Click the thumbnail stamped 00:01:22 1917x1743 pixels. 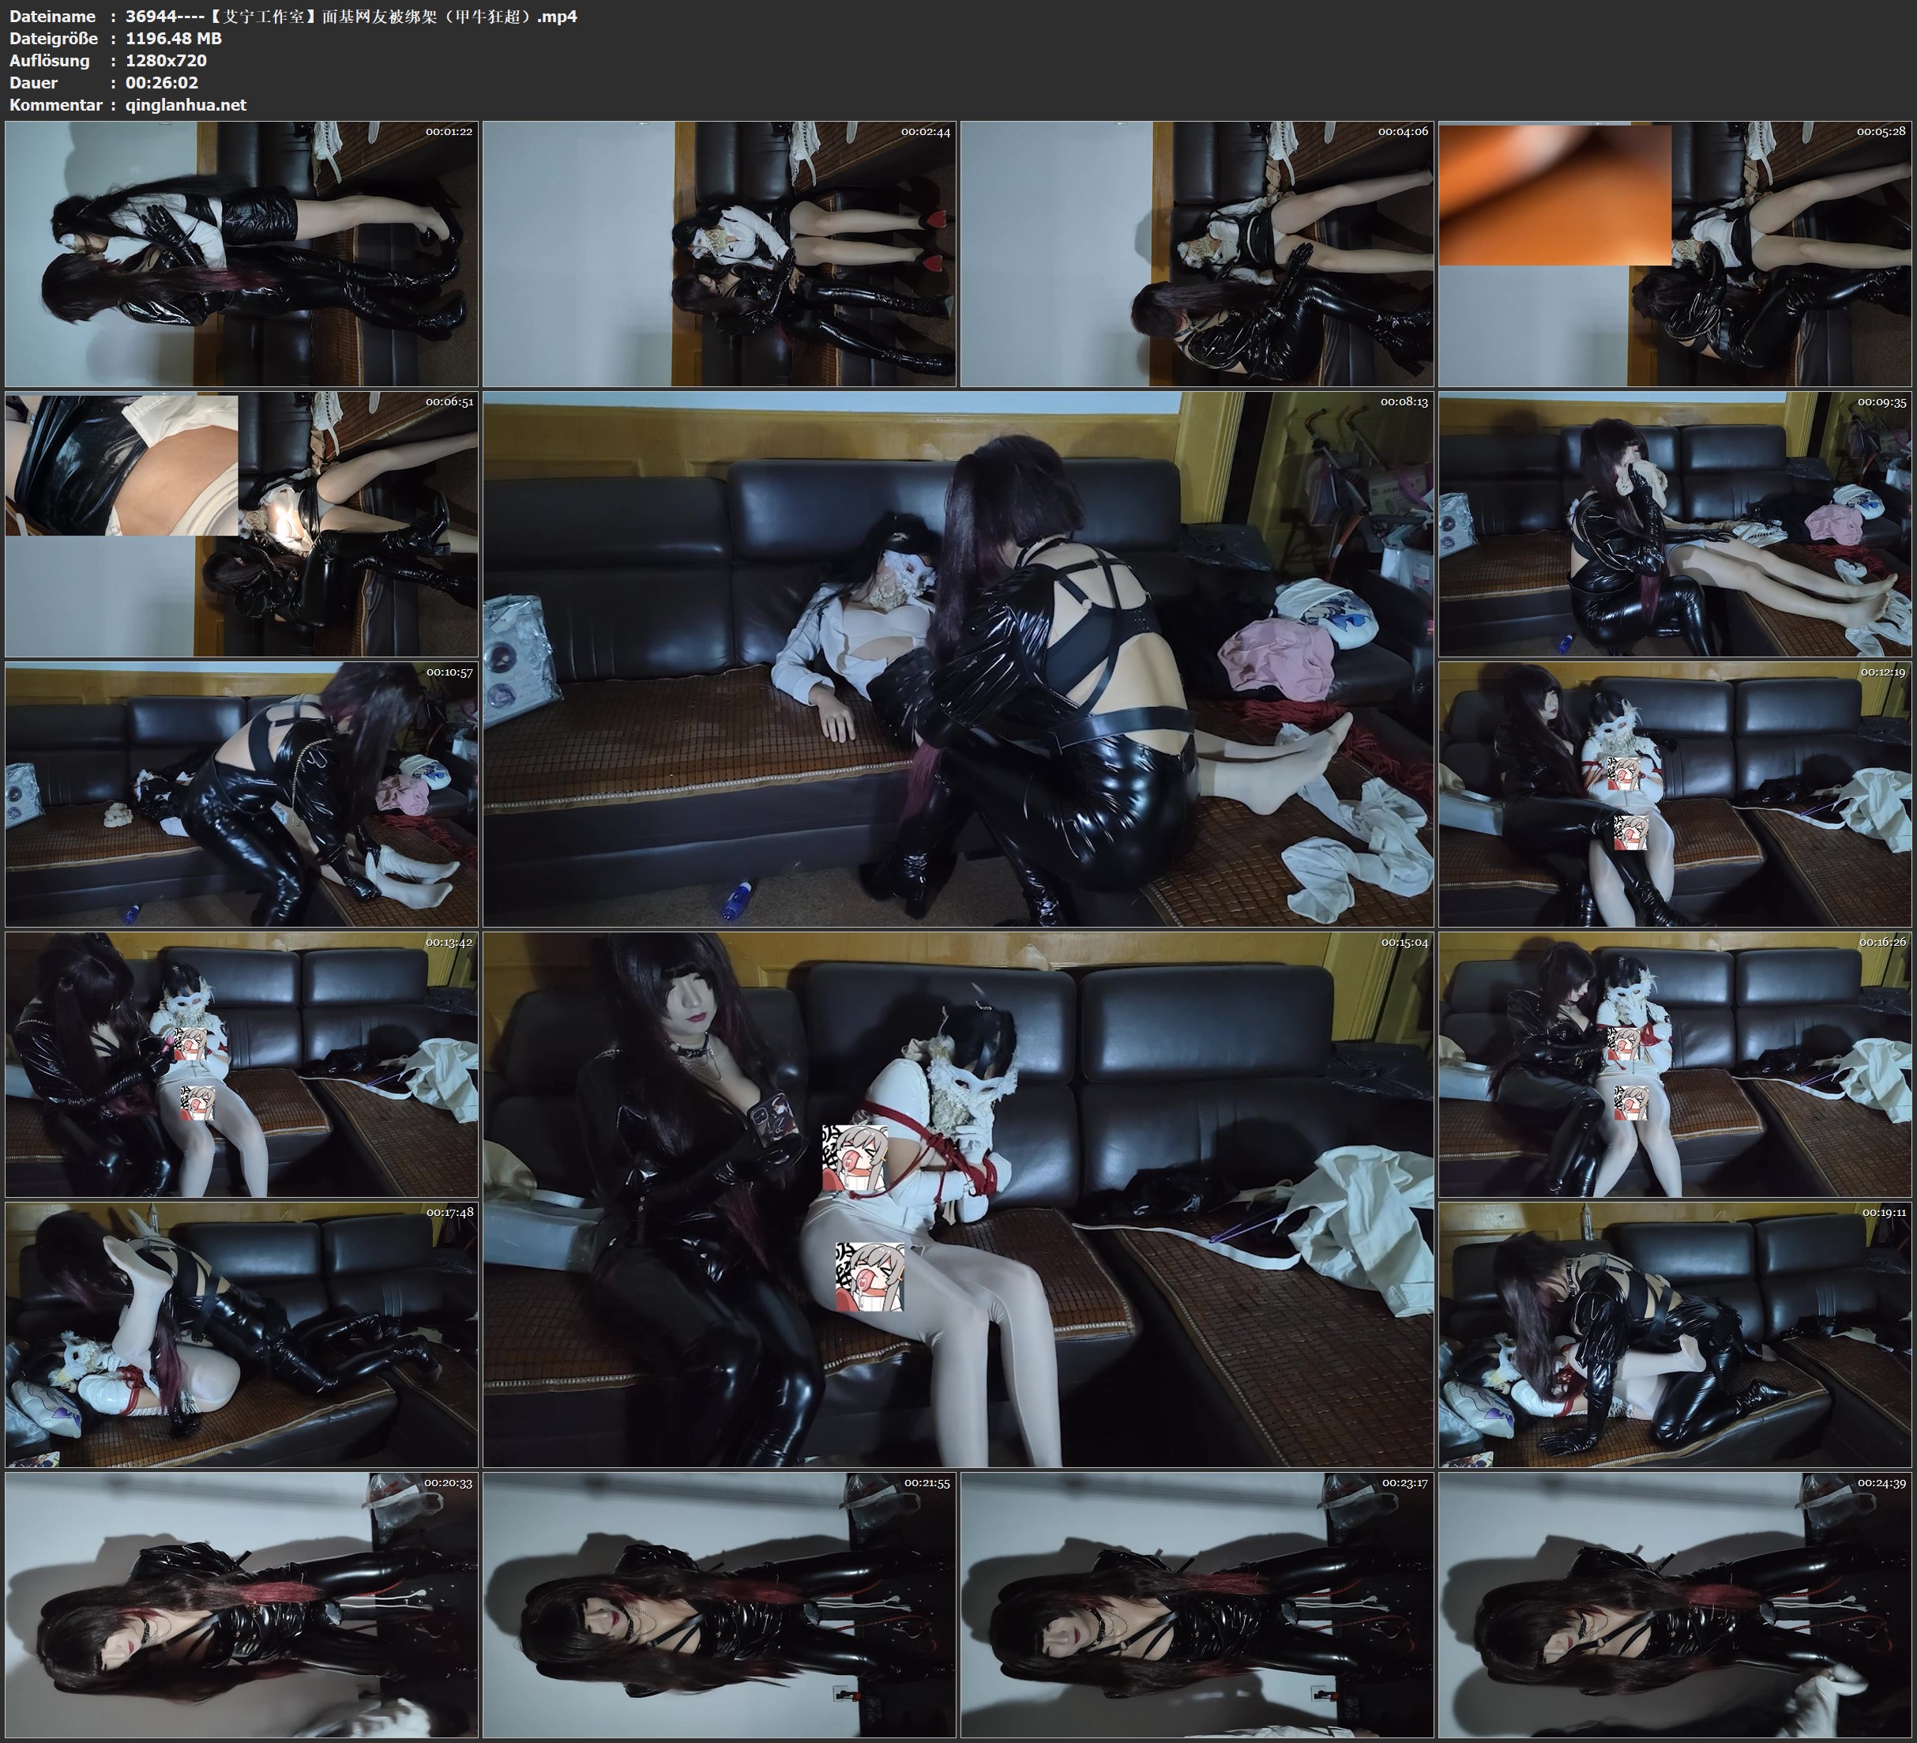pos(242,254)
